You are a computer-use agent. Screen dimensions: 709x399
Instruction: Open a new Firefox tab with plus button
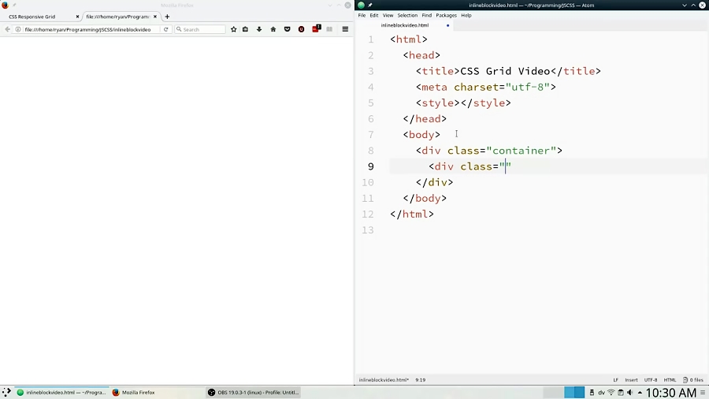[x=167, y=17]
